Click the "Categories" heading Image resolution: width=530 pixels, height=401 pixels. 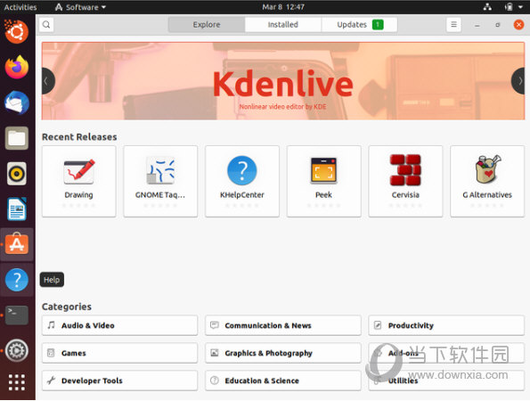click(67, 307)
